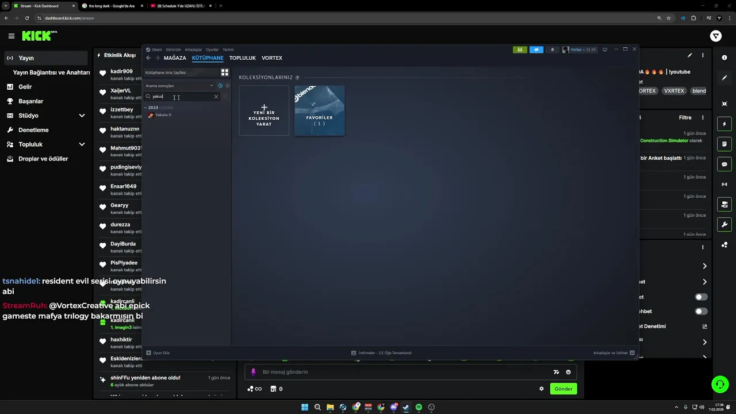Screen dimensions: 736x414
Task: Click the Gönder send button
Action: click(563, 389)
